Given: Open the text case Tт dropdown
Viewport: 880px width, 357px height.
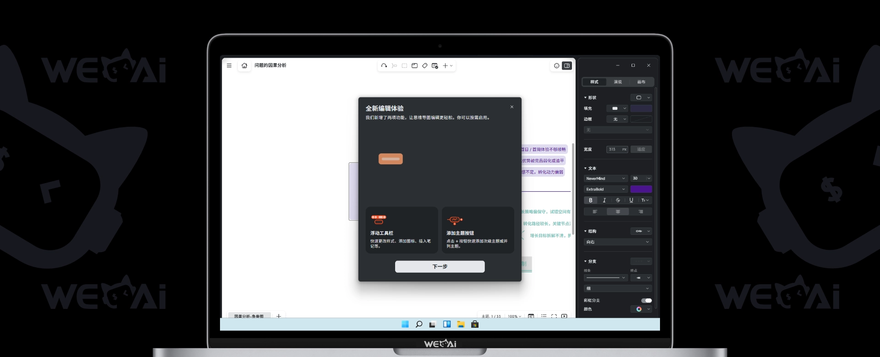Looking at the screenshot, I should [x=645, y=200].
